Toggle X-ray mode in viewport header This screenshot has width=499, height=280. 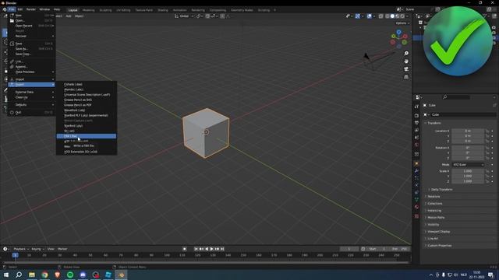(381, 16)
